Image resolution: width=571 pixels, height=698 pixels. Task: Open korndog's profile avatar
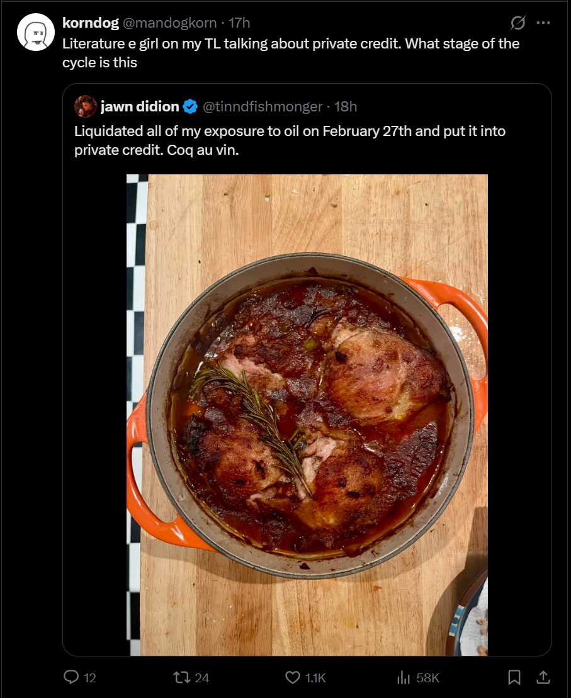(36, 32)
